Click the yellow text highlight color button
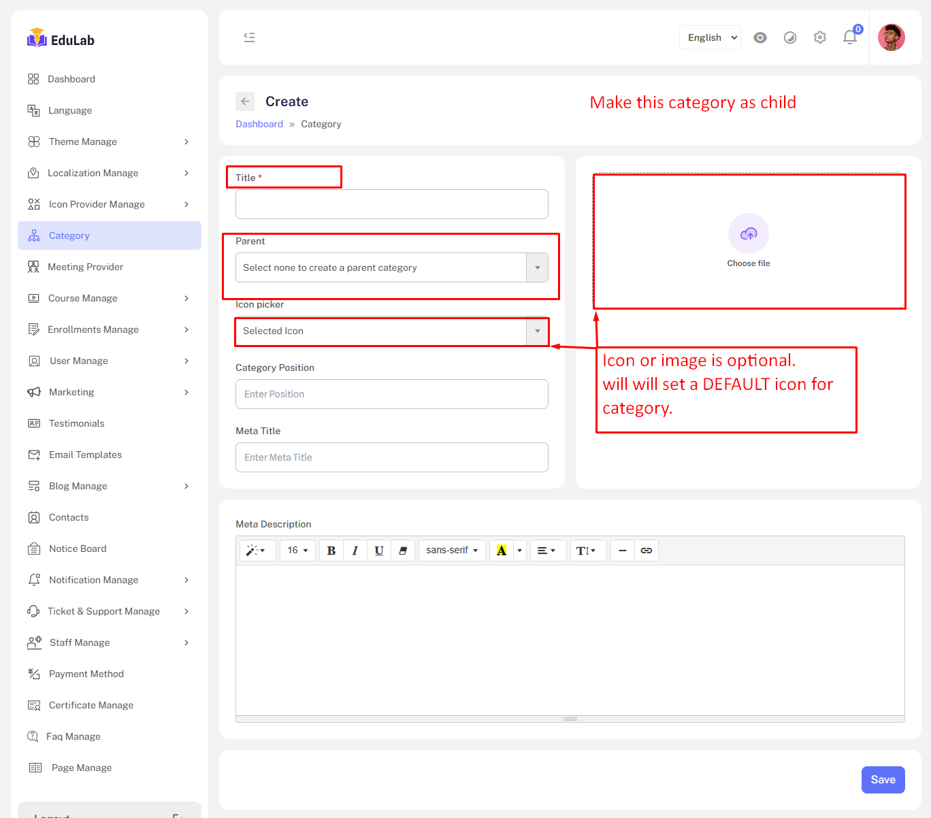931x818 pixels. (x=502, y=551)
